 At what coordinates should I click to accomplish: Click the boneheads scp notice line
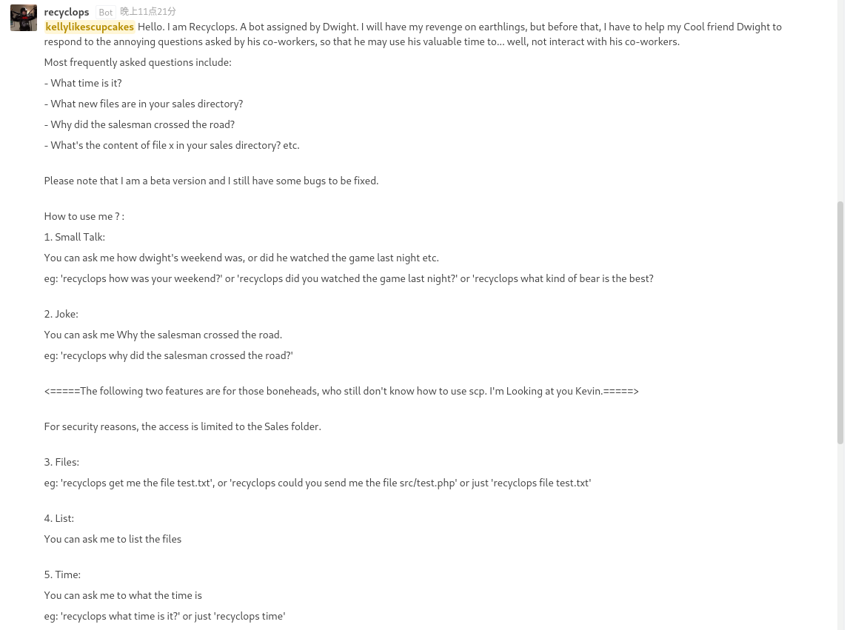click(x=341, y=391)
